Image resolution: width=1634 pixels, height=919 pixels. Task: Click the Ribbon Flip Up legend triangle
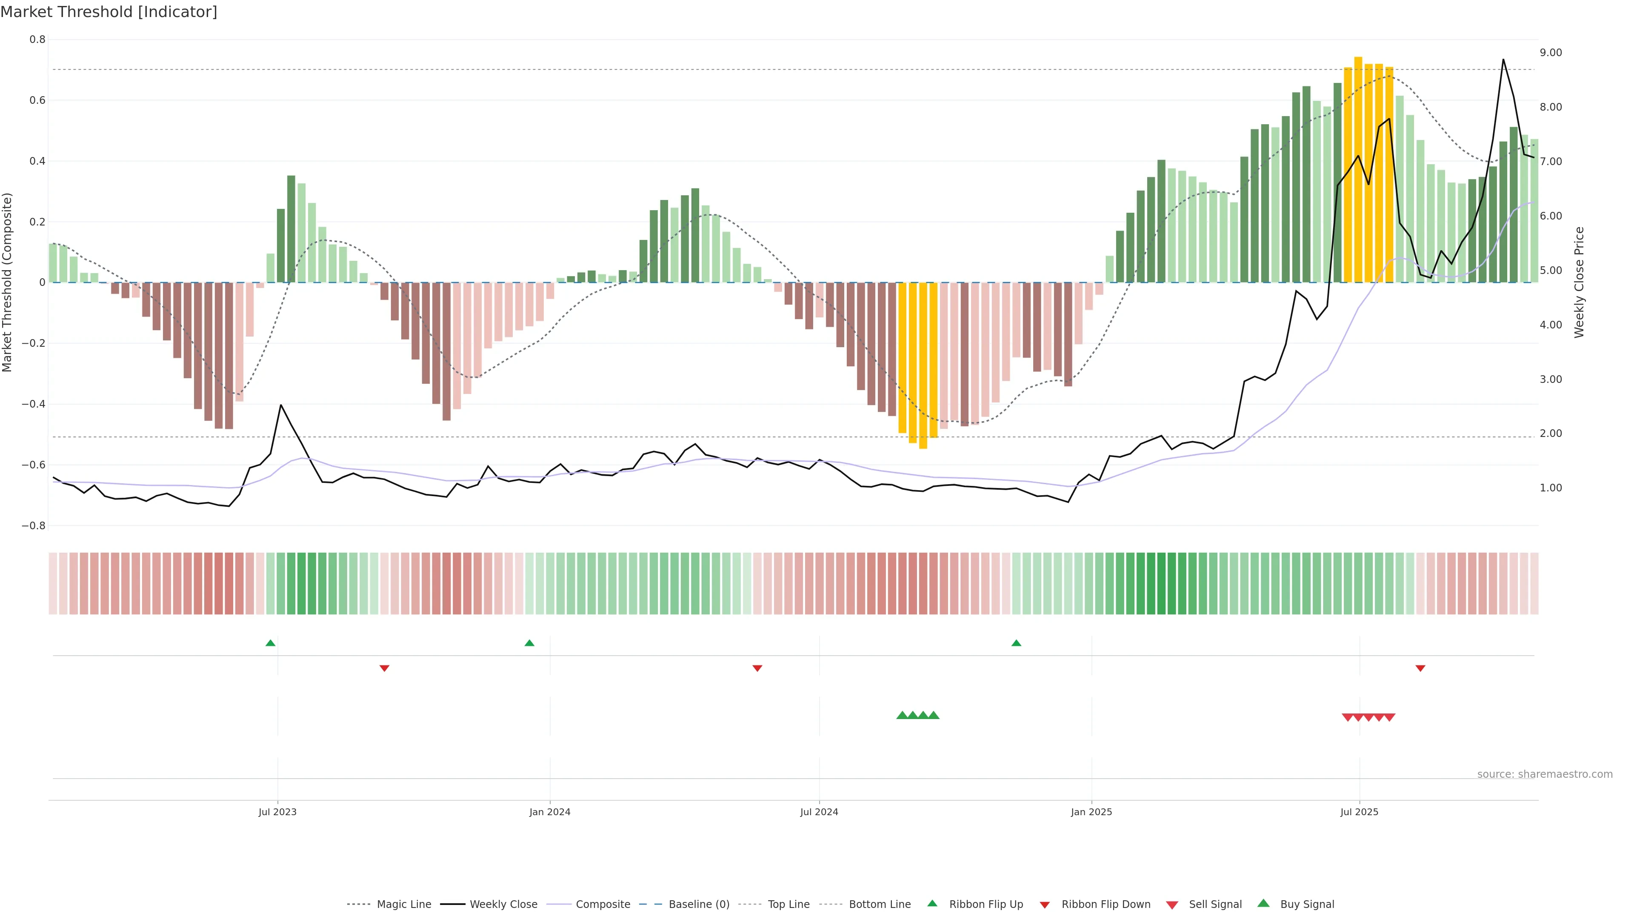pyautogui.click(x=932, y=903)
